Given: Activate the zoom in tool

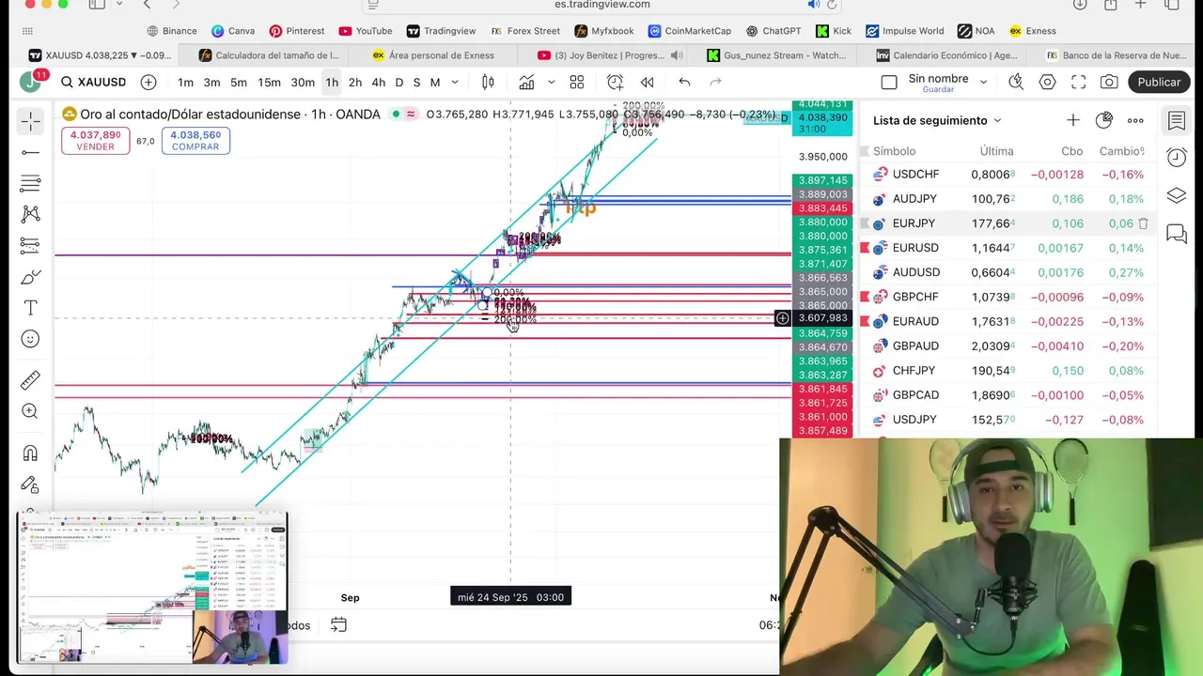Looking at the screenshot, I should [x=30, y=411].
